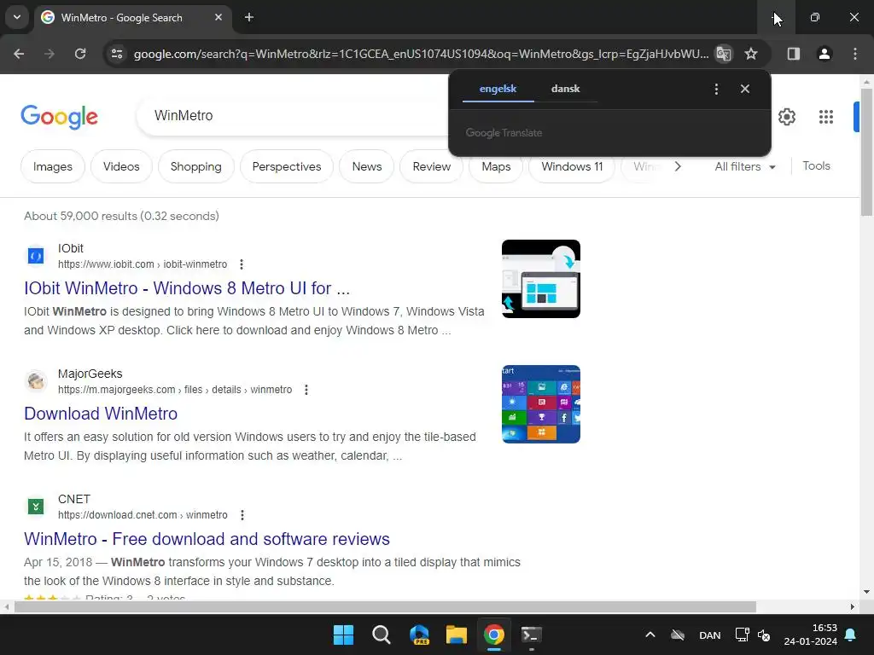The width and height of the screenshot is (874, 655).
Task: Switch to Chrome on the taskbar
Action: tap(494, 635)
